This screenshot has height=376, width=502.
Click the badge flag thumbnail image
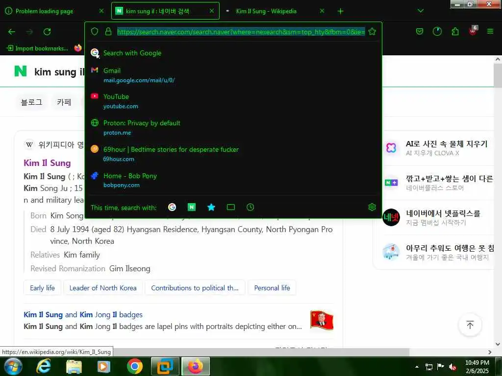pyautogui.click(x=322, y=320)
